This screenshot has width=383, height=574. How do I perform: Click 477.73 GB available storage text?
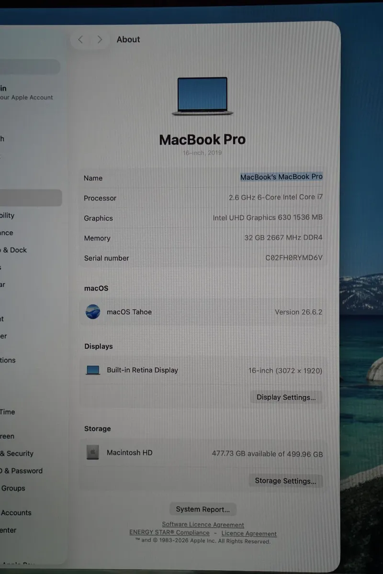pyautogui.click(x=267, y=453)
